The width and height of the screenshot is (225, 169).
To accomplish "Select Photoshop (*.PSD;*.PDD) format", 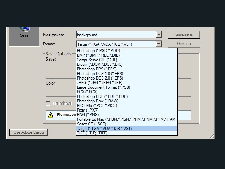I will coord(127,51).
